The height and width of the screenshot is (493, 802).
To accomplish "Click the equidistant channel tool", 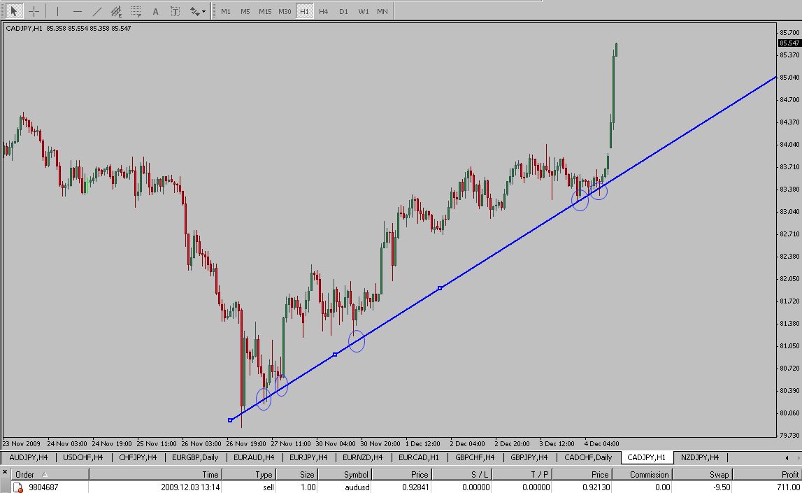I will (116, 11).
